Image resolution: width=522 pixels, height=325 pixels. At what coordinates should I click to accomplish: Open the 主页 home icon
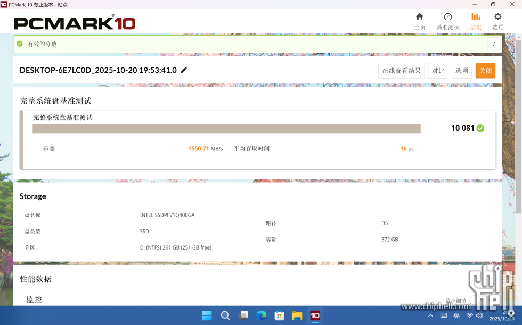420,20
